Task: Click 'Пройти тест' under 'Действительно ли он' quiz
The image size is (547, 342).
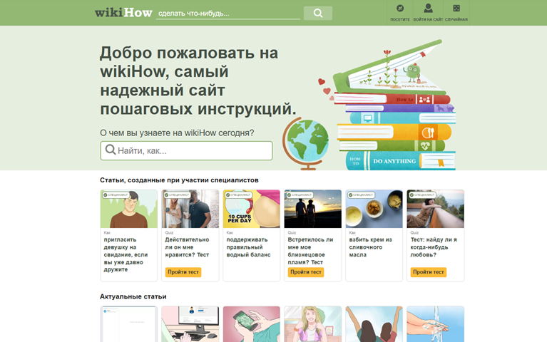Action: [183, 272]
